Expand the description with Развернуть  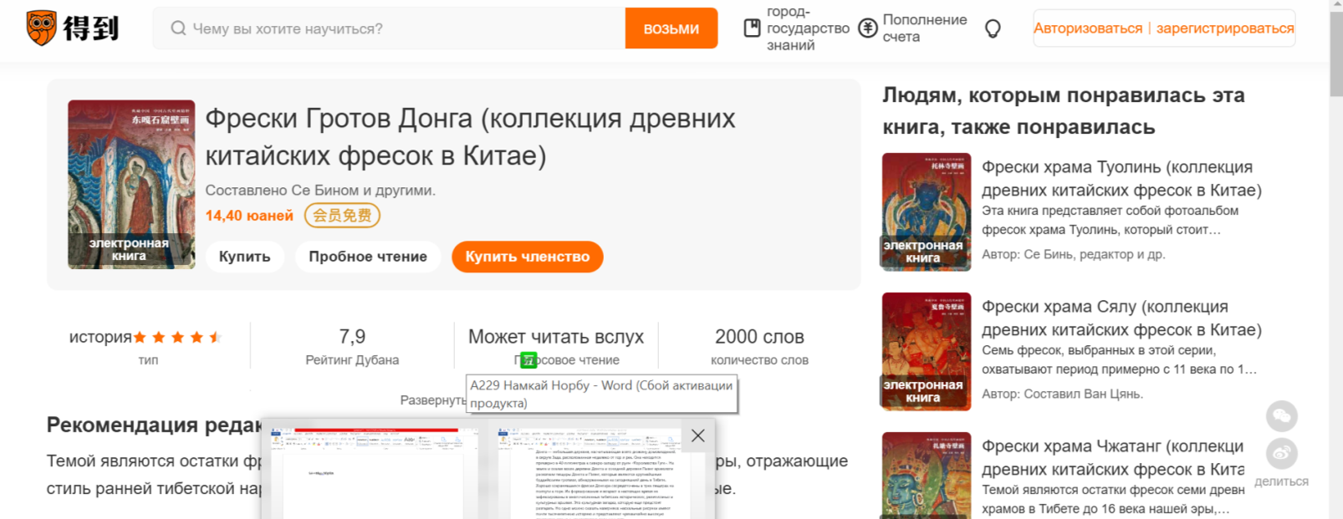[432, 400]
